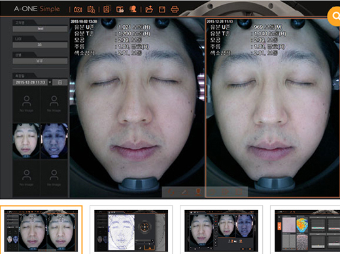Open the third gallery thumbnail with three faces
340x254 pixels.
pos(221,230)
